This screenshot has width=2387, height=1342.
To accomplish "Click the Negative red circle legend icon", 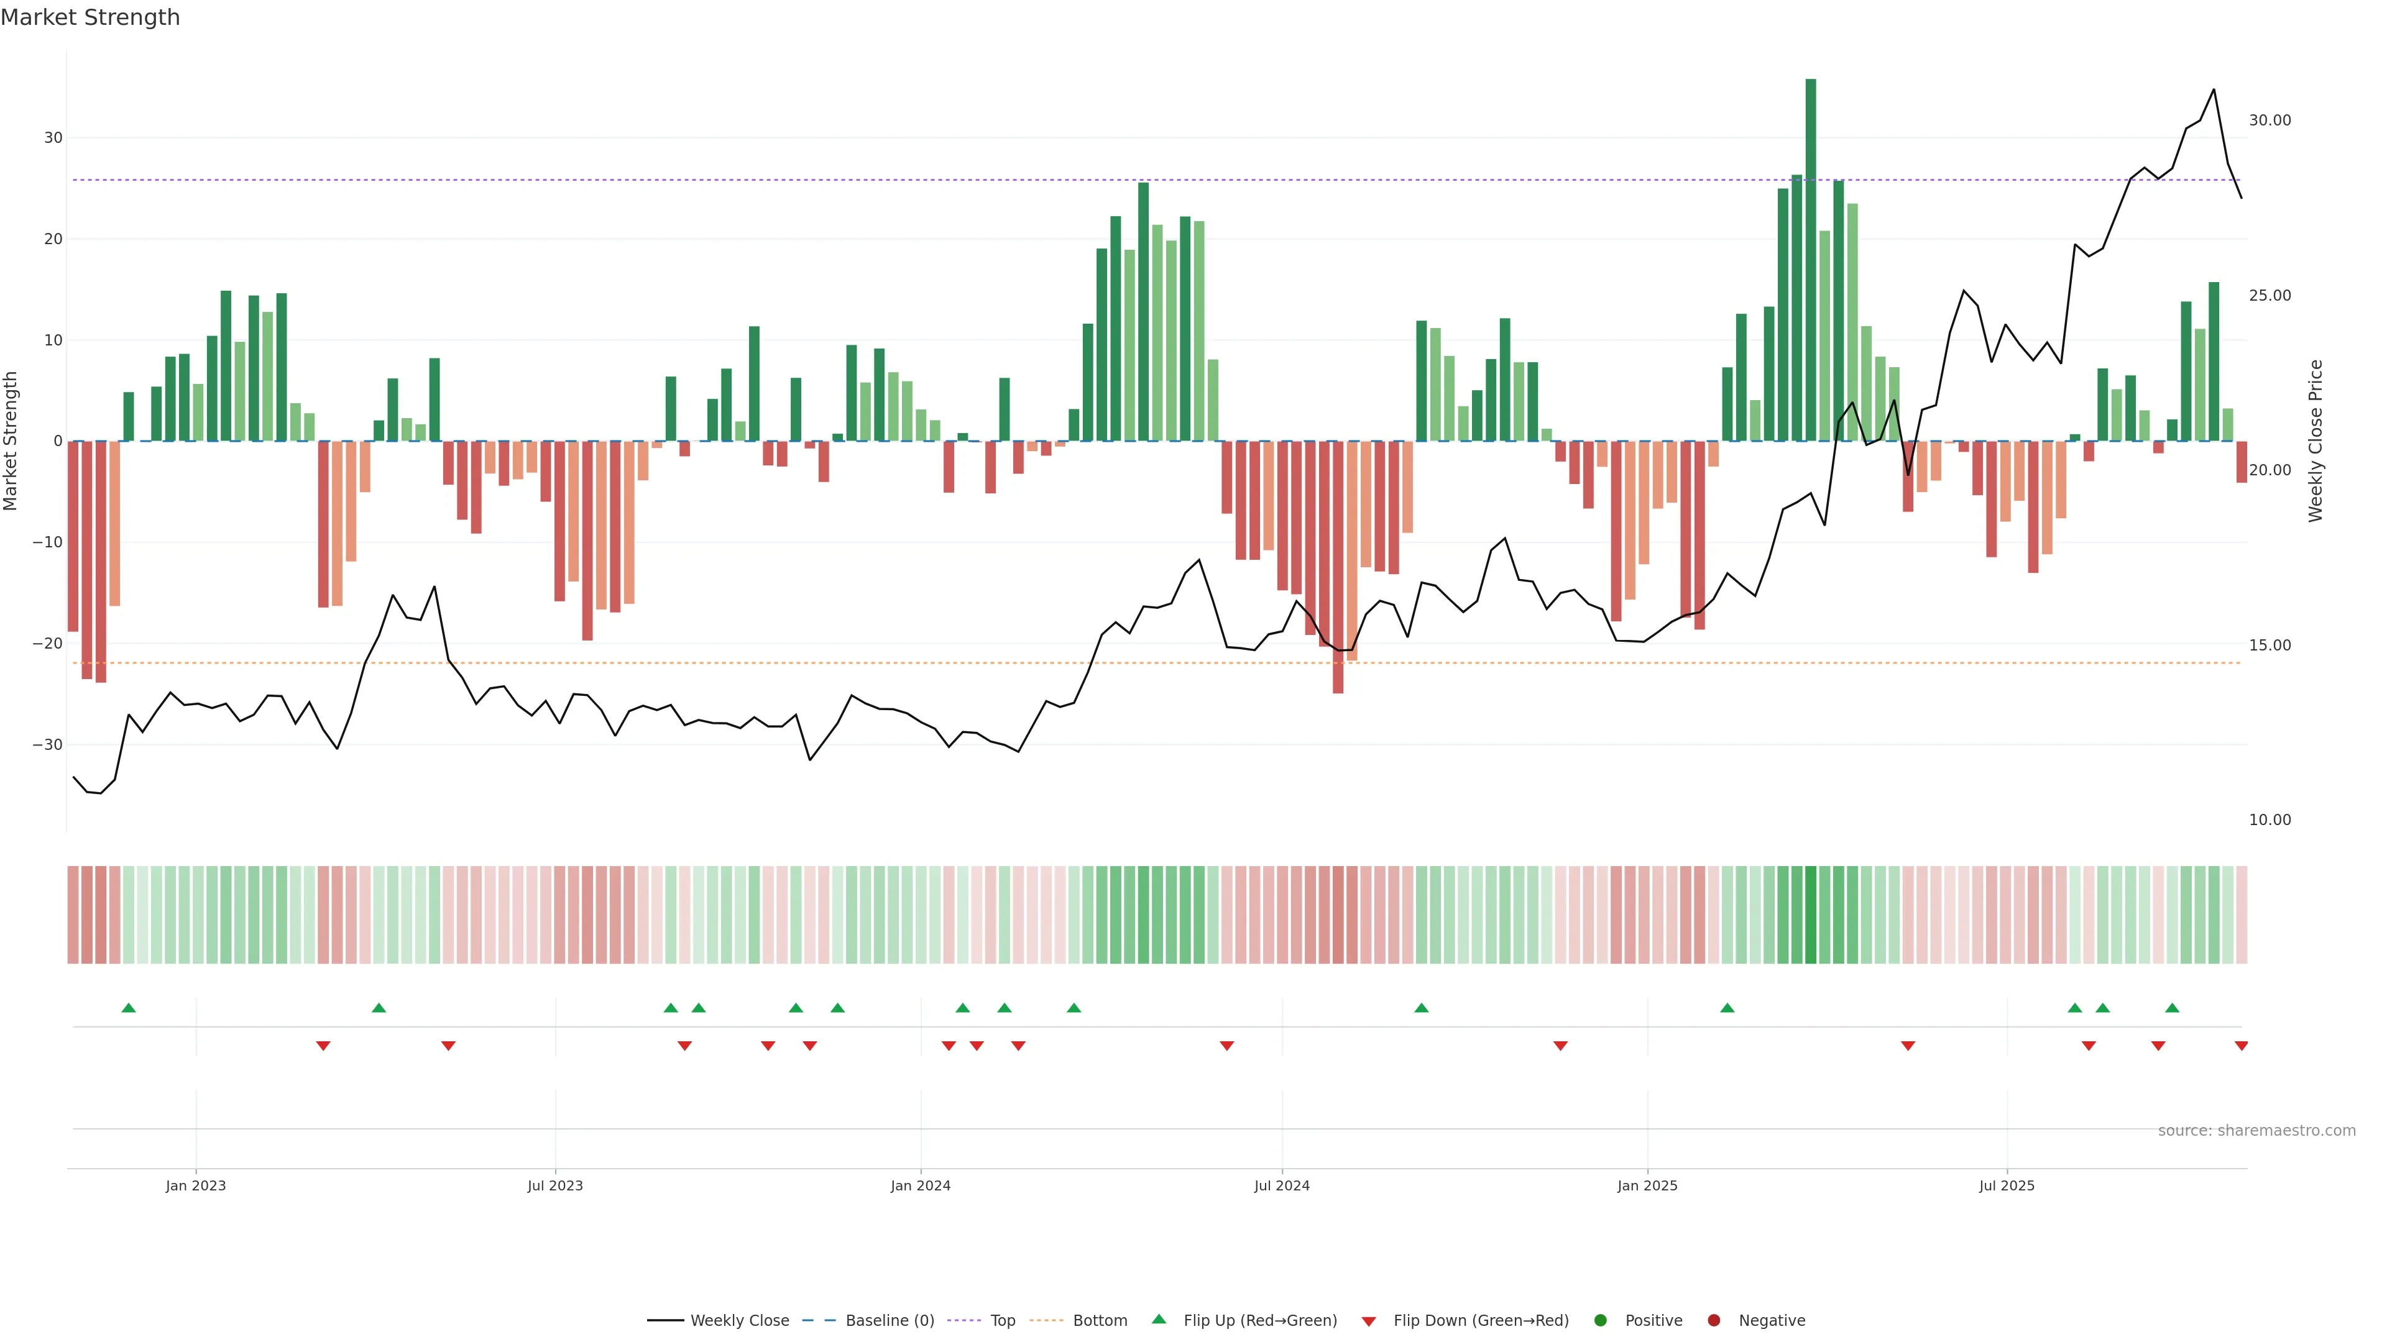I will click(x=1713, y=1320).
